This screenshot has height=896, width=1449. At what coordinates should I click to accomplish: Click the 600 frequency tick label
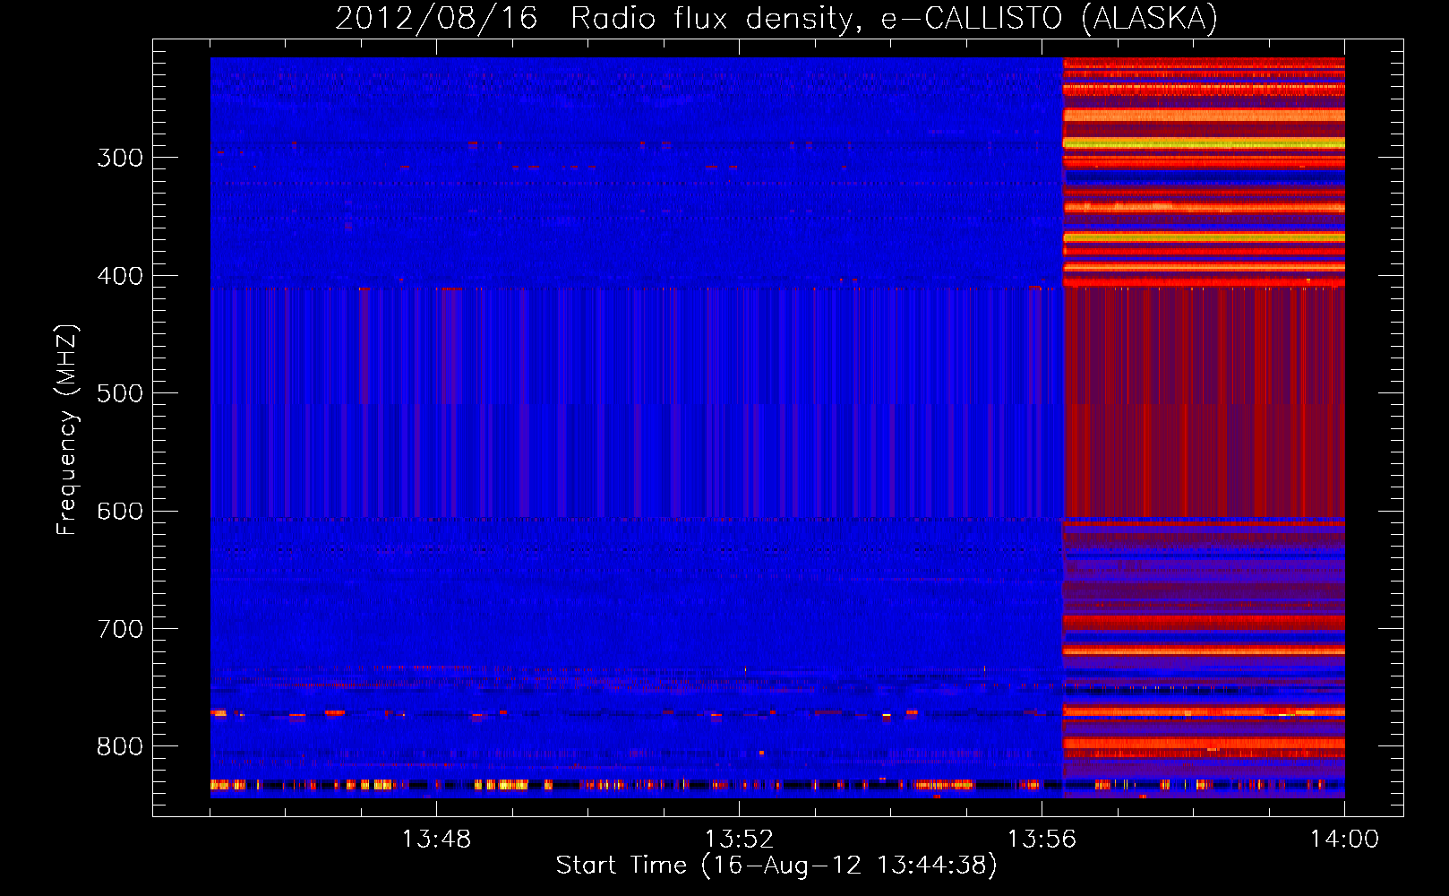click(x=120, y=511)
